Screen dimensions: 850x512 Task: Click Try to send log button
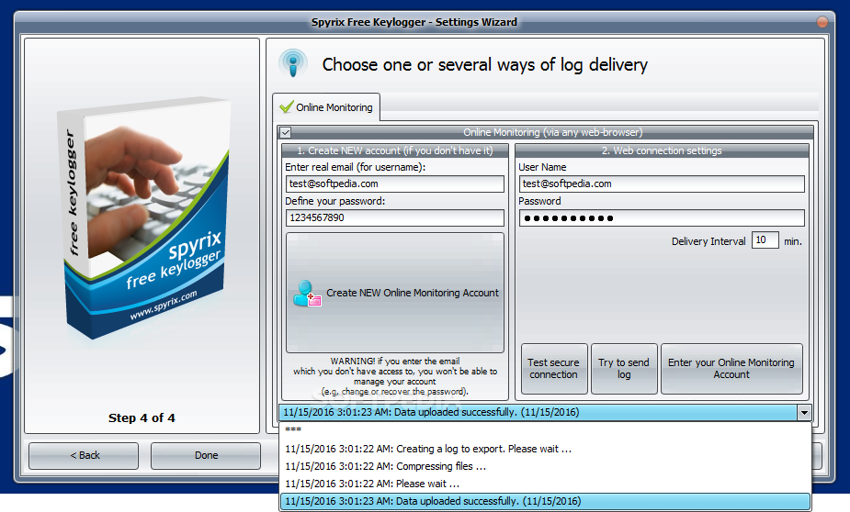point(624,369)
